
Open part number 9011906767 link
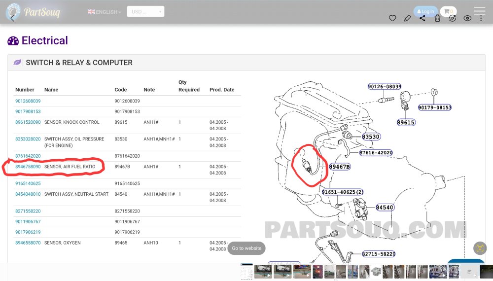28,221
